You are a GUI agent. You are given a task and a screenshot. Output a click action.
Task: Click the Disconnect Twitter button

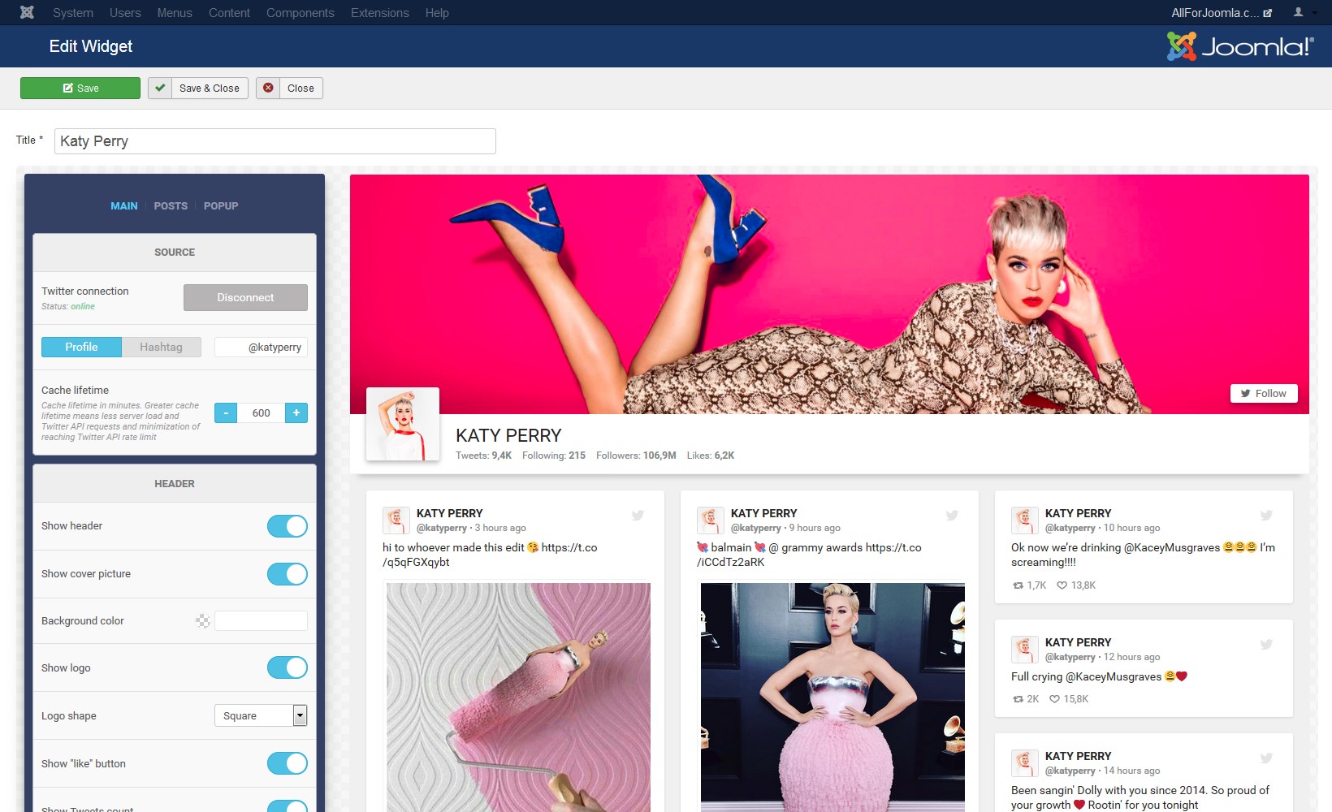(245, 297)
